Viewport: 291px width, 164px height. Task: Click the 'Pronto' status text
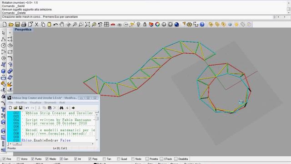click(11, 148)
